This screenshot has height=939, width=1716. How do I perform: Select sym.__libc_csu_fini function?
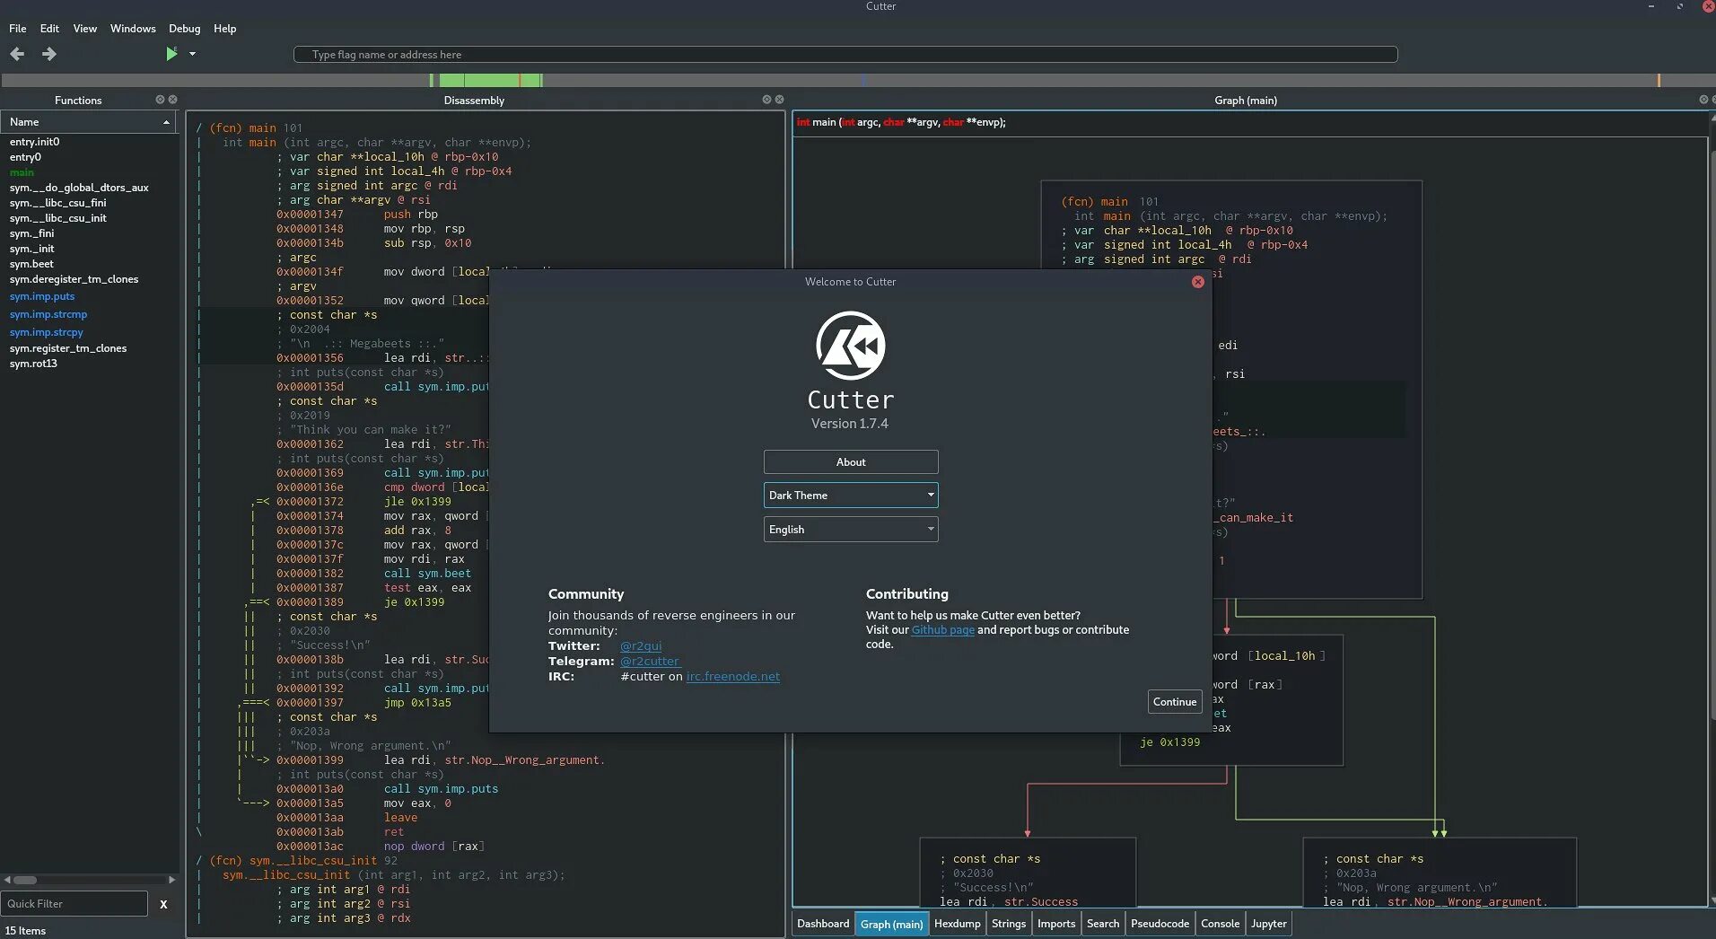pos(57,203)
